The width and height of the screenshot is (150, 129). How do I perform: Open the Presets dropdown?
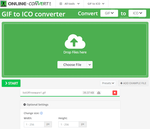pyautogui.click(x=108, y=83)
